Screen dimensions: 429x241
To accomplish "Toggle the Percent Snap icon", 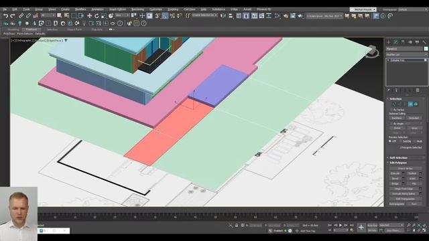I will (172, 16).
